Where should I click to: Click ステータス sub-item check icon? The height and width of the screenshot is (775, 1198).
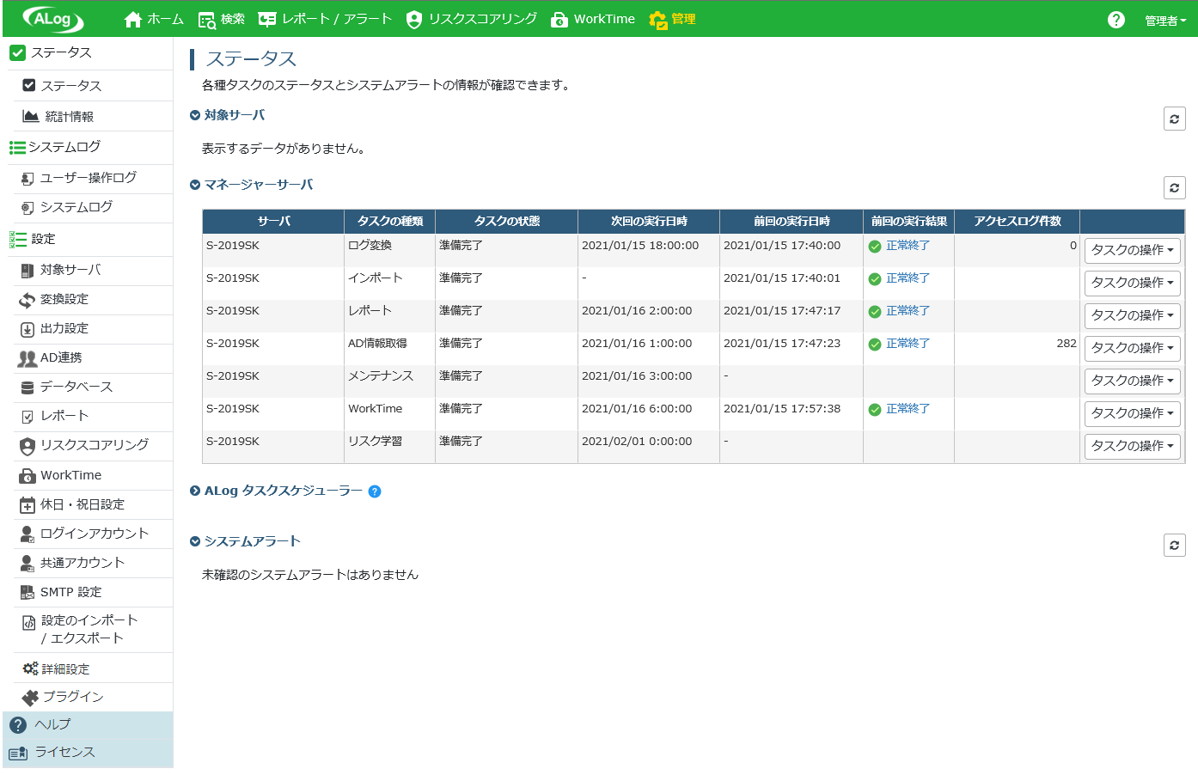29,85
